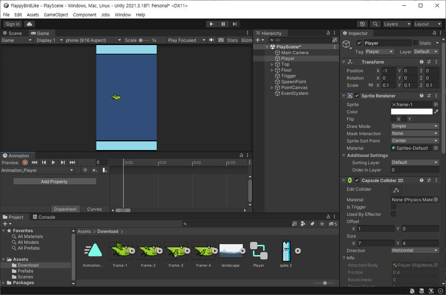Open Mask Interaction dropdown
Viewport: 446px width, 295px height.
pos(415,133)
